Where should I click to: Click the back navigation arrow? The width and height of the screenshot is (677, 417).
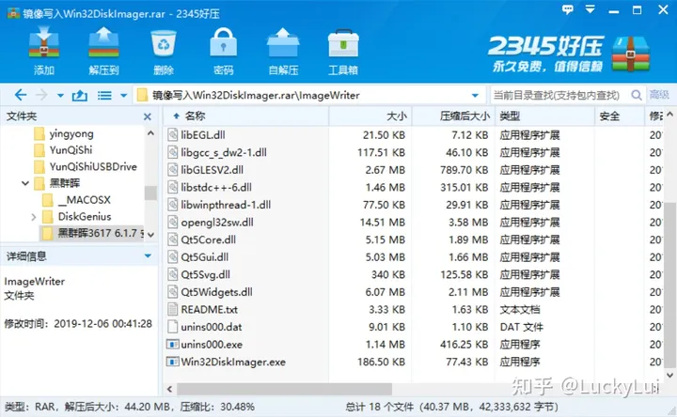coord(21,95)
